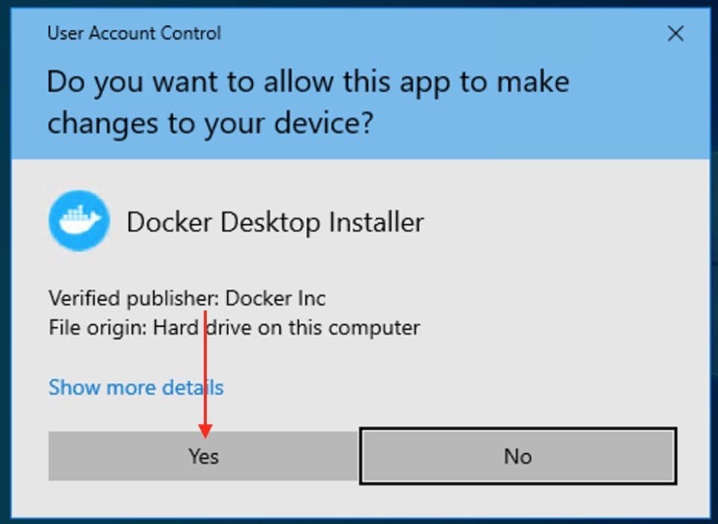Select the "File origin" label text
The image size is (718, 524).
coord(97,327)
